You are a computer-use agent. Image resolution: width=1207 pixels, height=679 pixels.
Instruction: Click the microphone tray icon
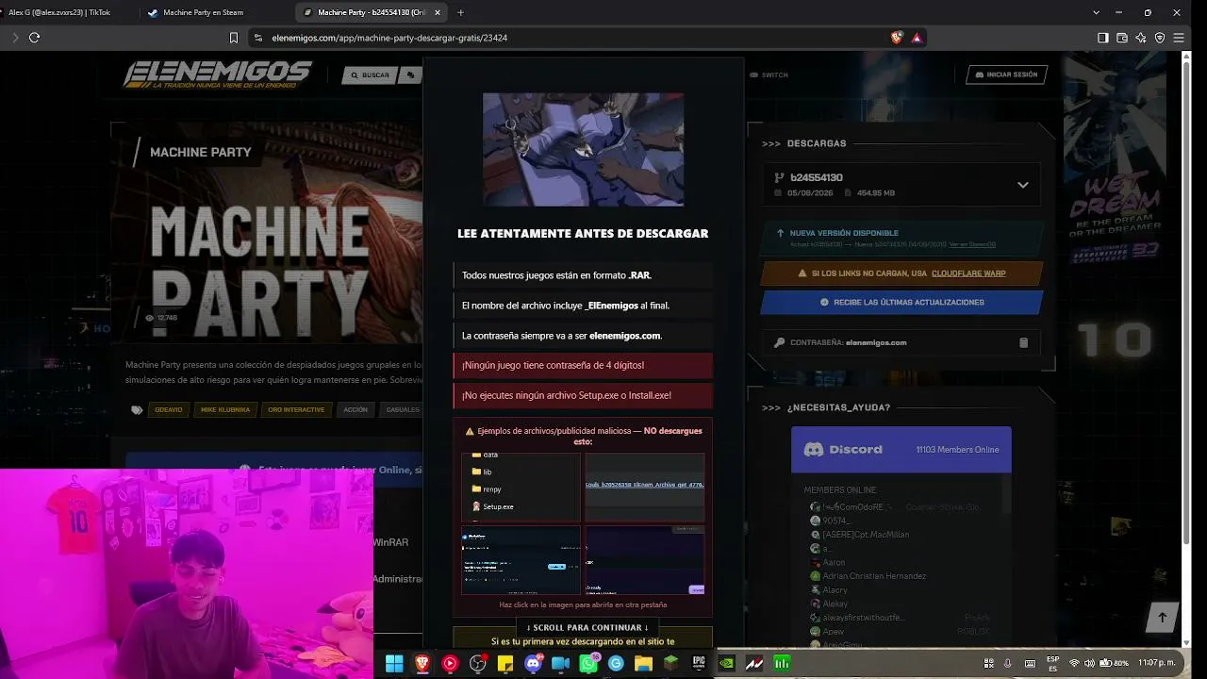(x=1008, y=664)
